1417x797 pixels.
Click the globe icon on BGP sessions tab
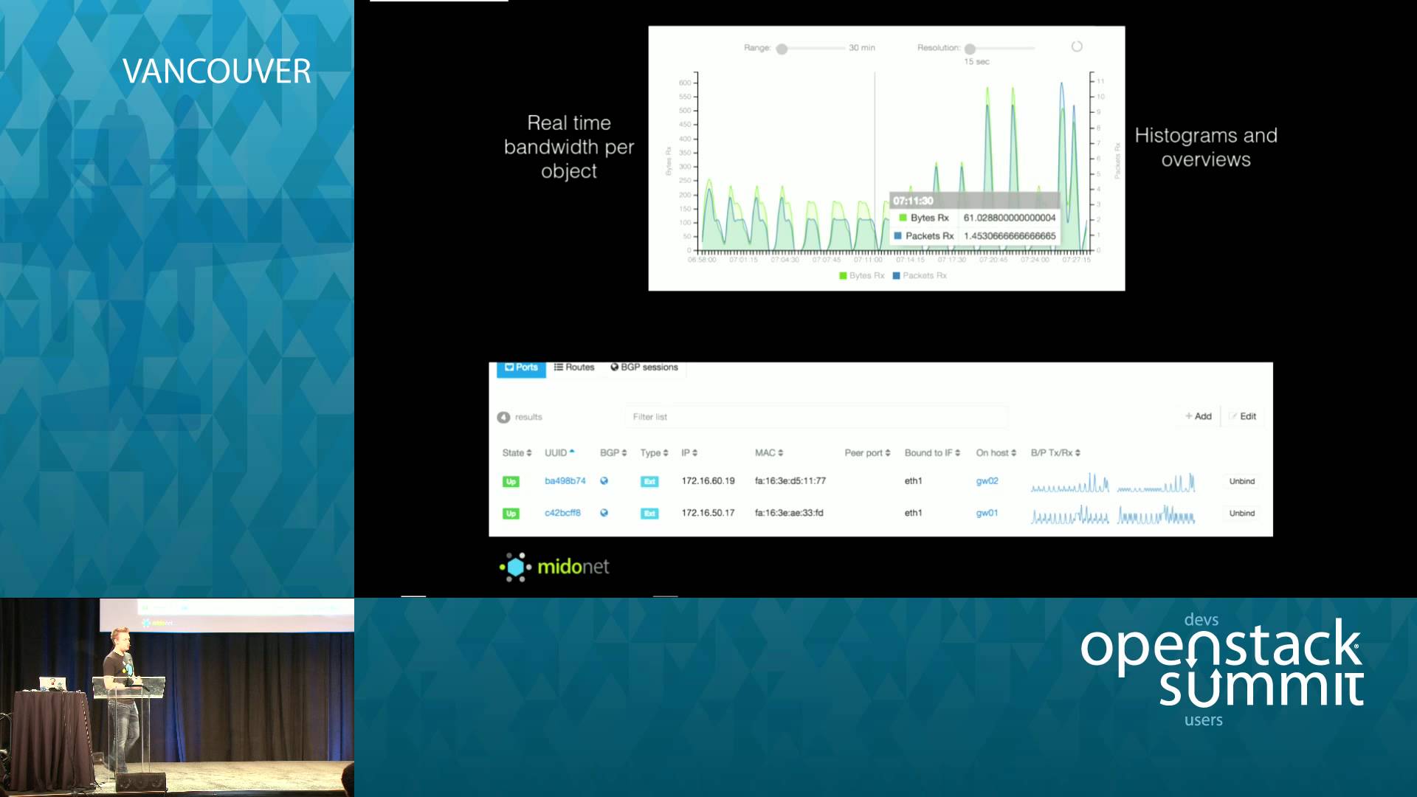click(x=615, y=367)
